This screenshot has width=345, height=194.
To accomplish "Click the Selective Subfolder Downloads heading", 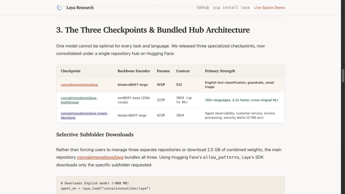I will [x=95, y=135].
